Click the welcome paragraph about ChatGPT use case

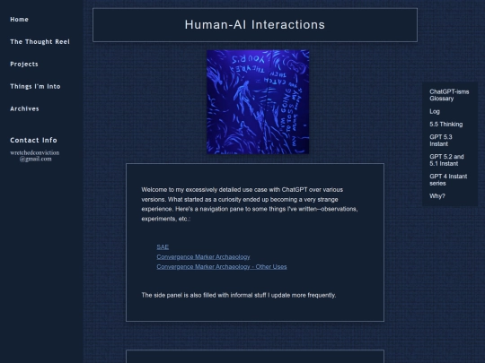(x=250, y=204)
